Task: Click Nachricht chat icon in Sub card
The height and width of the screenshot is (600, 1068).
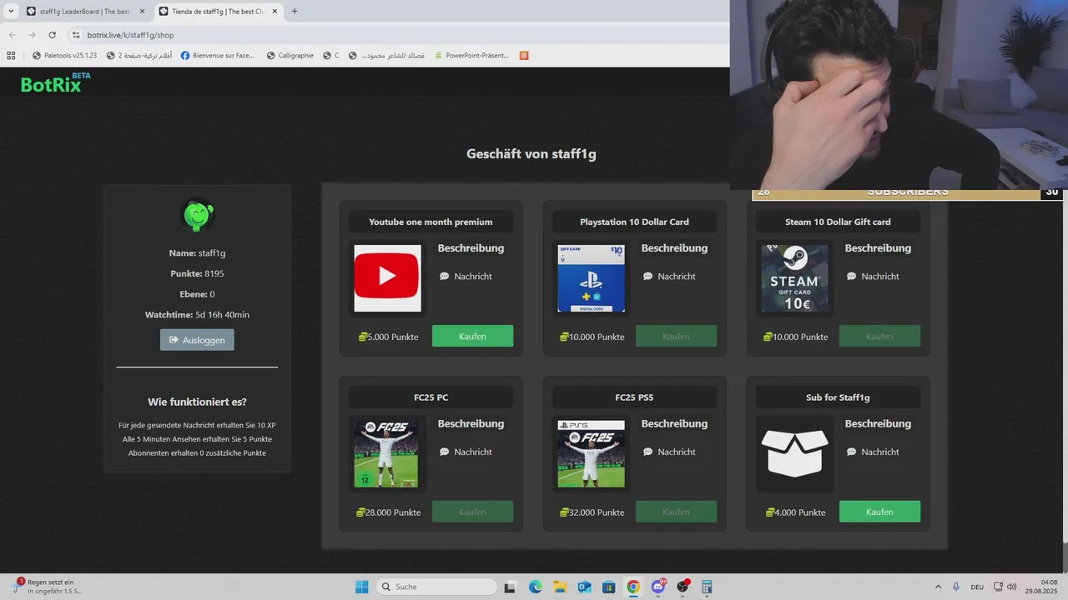Action: click(x=851, y=452)
